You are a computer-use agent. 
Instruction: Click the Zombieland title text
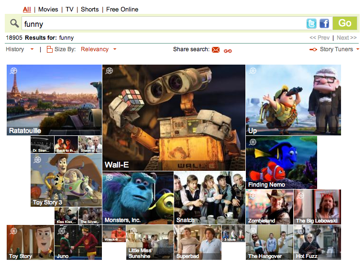[x=262, y=221]
